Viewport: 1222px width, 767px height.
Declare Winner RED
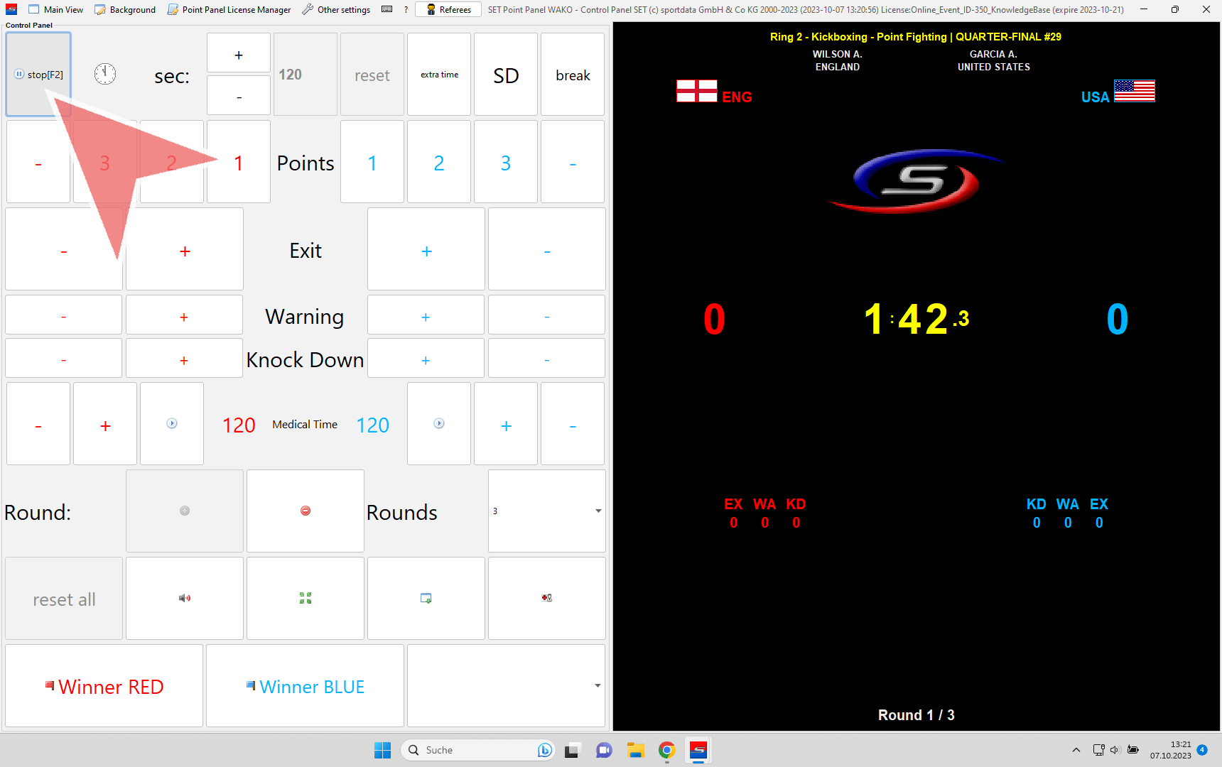pyautogui.click(x=104, y=686)
